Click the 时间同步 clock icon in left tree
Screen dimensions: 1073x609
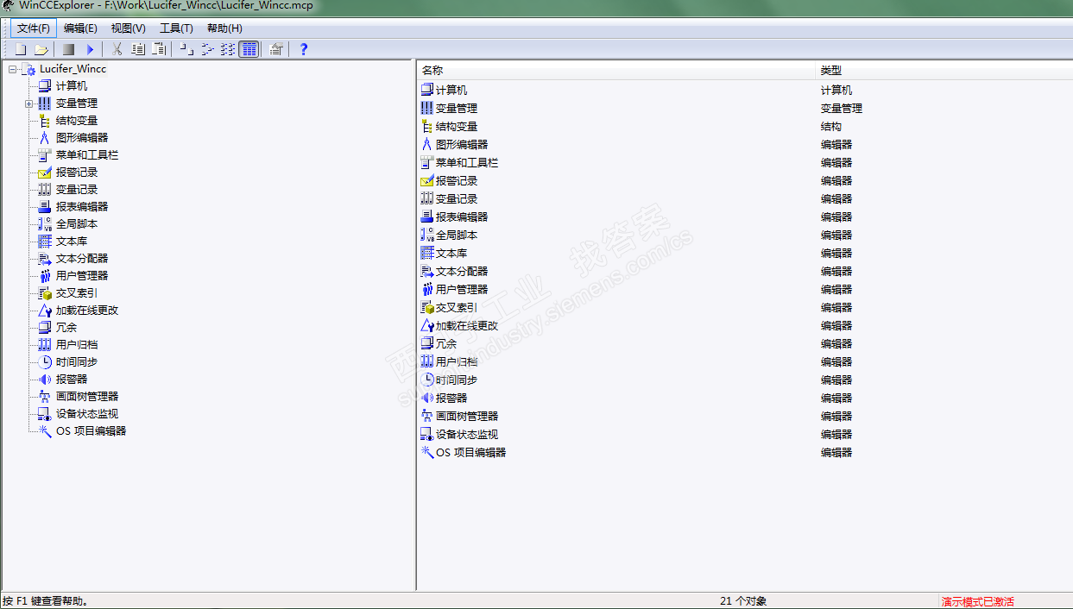[45, 362]
